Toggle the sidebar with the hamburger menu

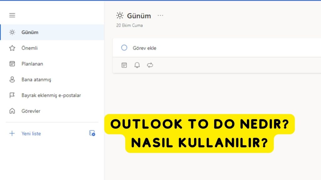coord(12,15)
